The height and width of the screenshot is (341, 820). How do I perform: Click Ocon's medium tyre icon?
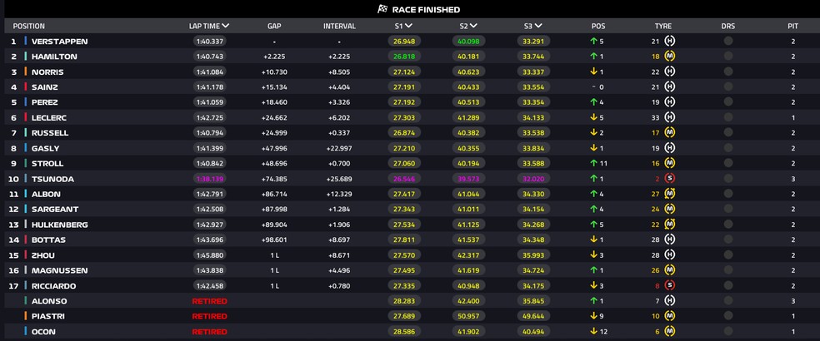(x=669, y=332)
